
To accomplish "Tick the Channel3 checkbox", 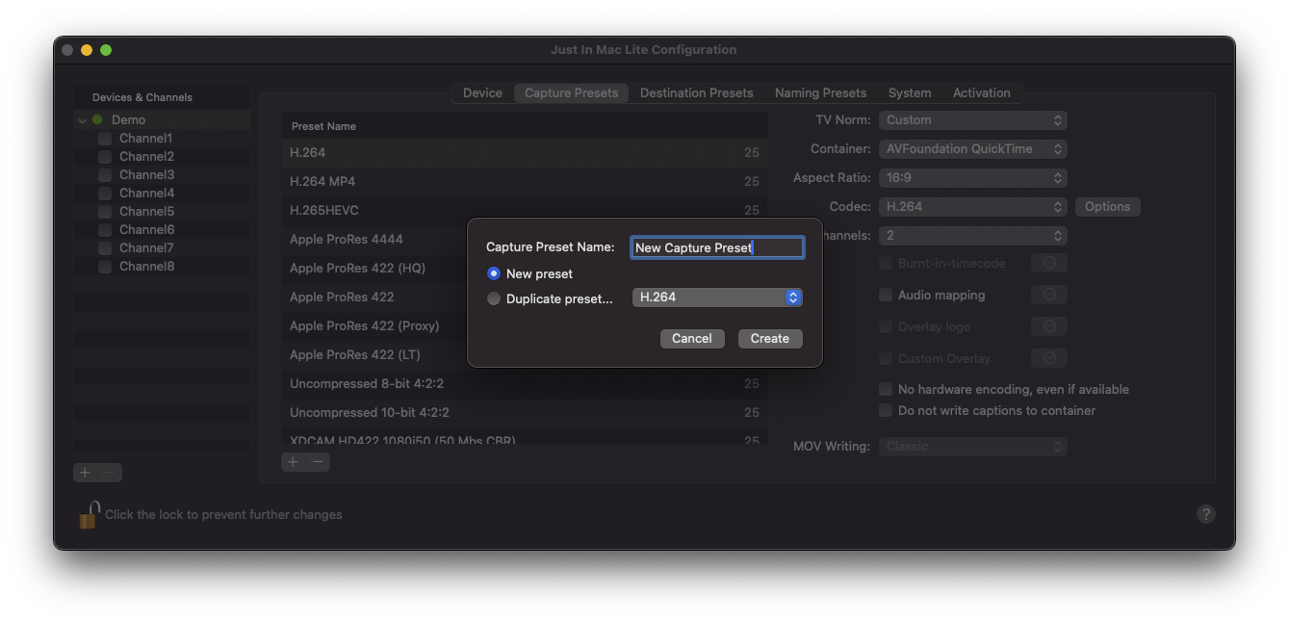I will click(x=105, y=175).
